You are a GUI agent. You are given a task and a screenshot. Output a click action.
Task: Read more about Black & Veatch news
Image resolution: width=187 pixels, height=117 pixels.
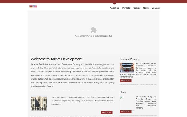click(126, 112)
